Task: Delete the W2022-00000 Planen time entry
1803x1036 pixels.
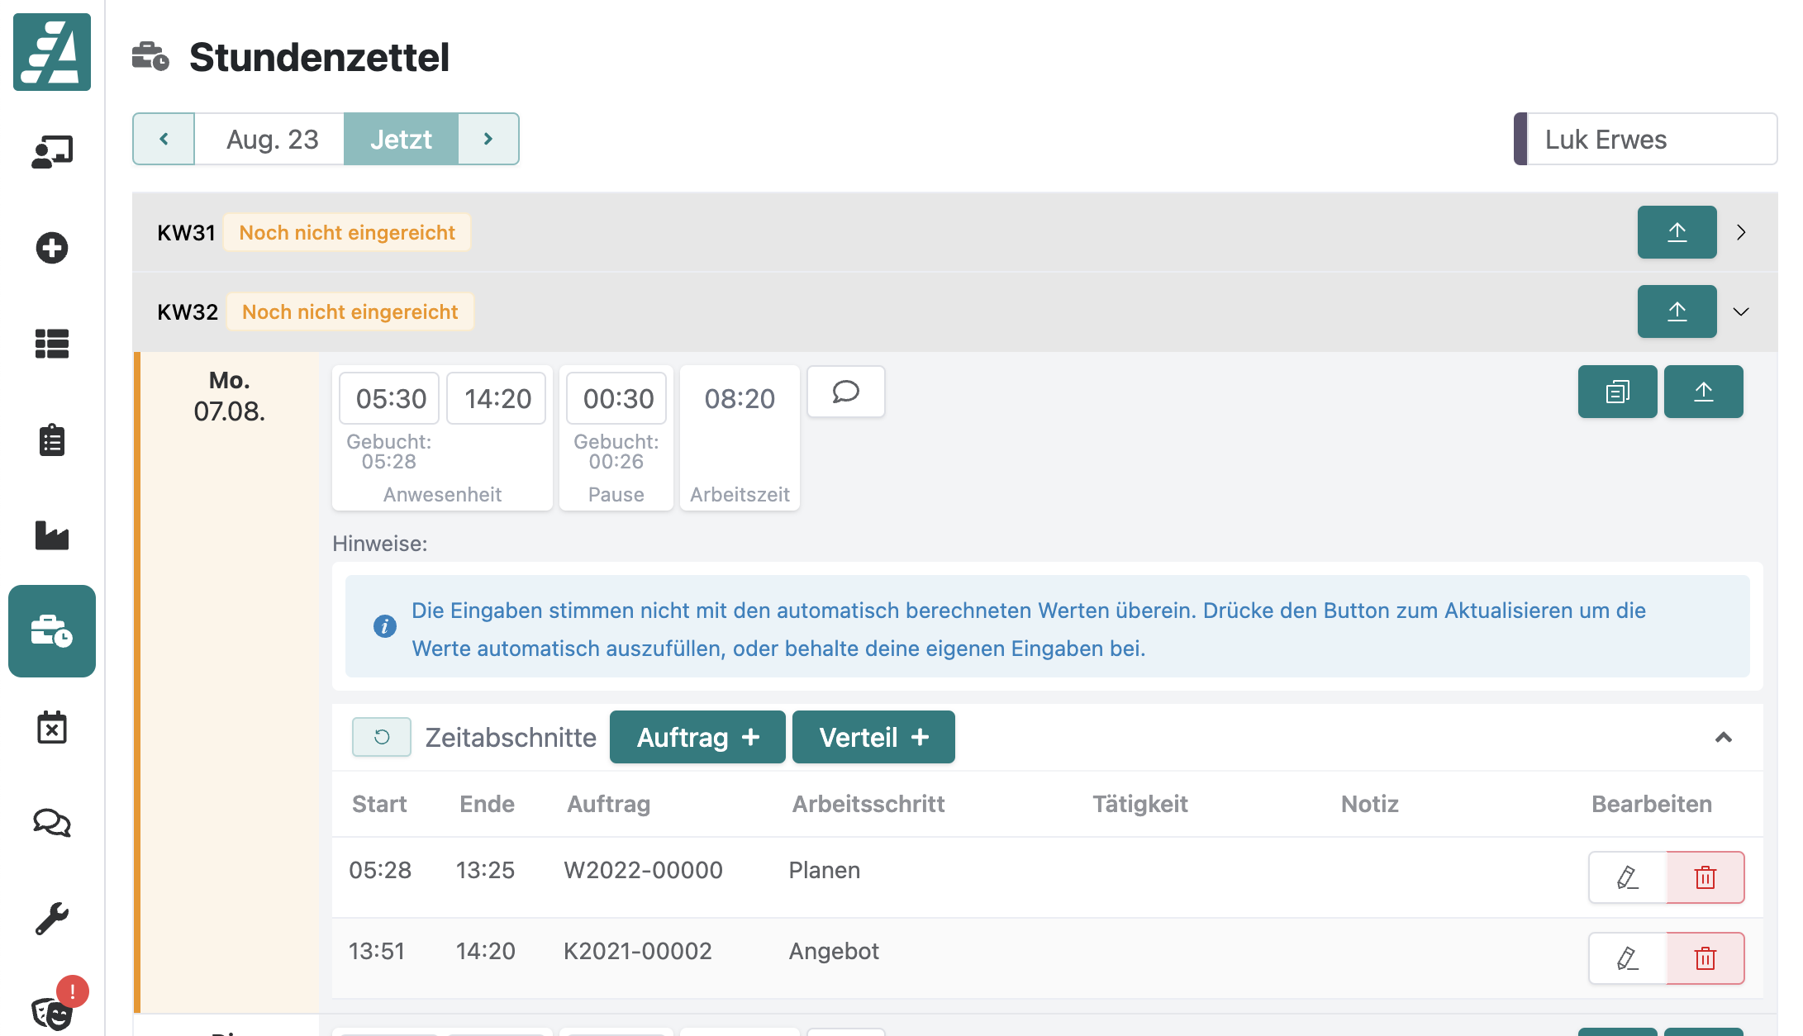Action: tap(1705, 877)
